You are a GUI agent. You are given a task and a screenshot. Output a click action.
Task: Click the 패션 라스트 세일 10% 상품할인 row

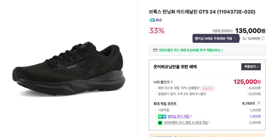[x=178, y=88]
